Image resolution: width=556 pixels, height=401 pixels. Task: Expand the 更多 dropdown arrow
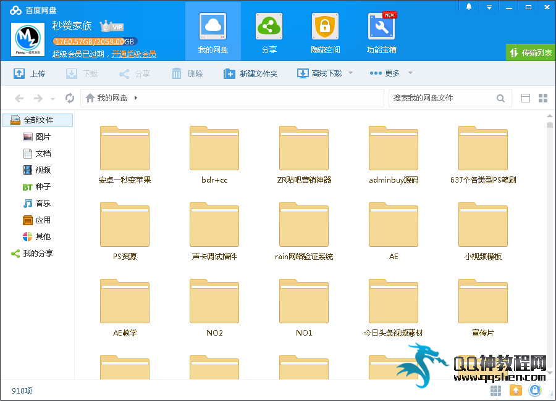pyautogui.click(x=411, y=73)
